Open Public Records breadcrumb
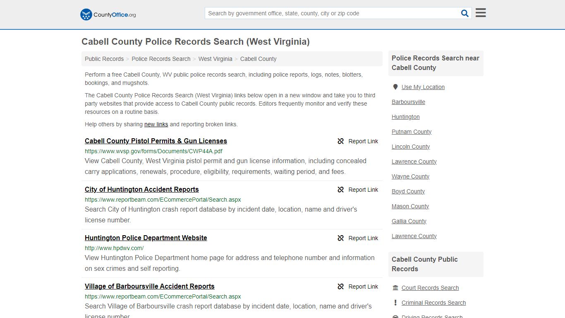Screen dimensions: 565x318 pos(104,59)
